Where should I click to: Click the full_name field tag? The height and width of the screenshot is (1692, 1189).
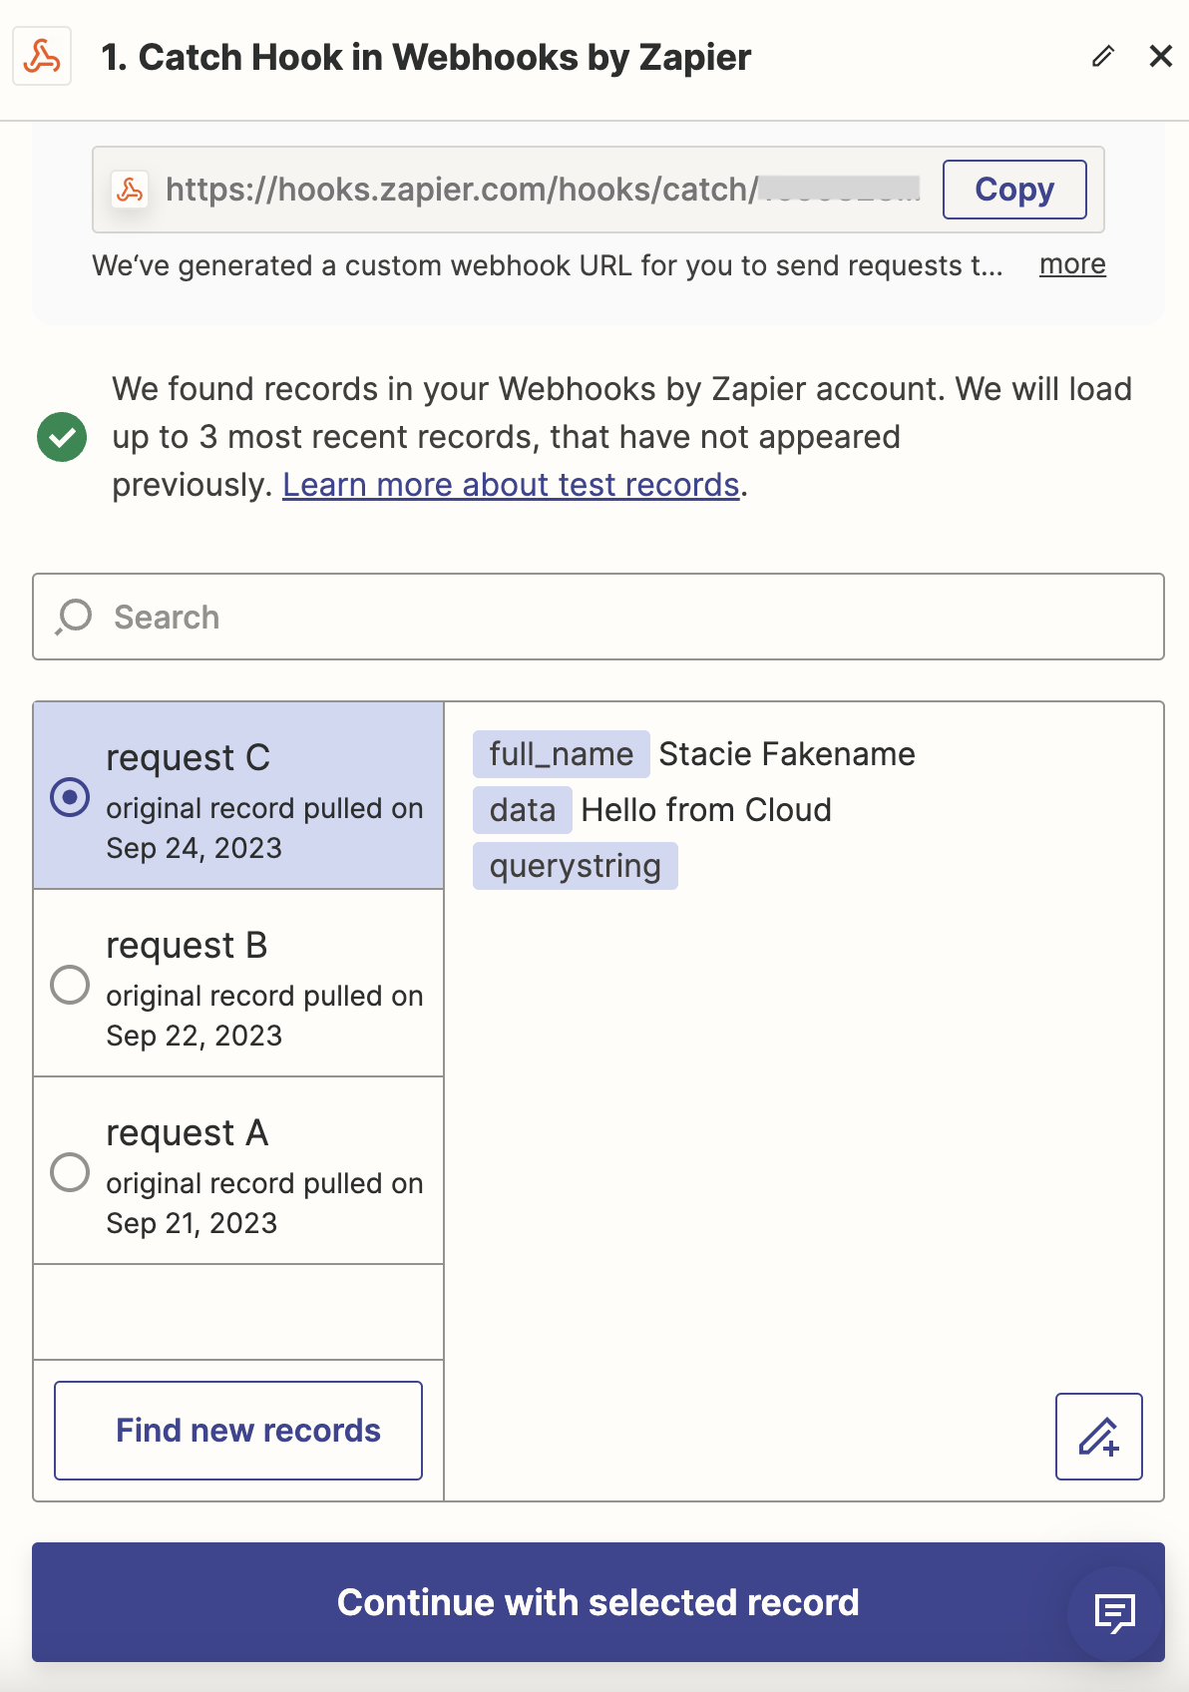tap(561, 754)
